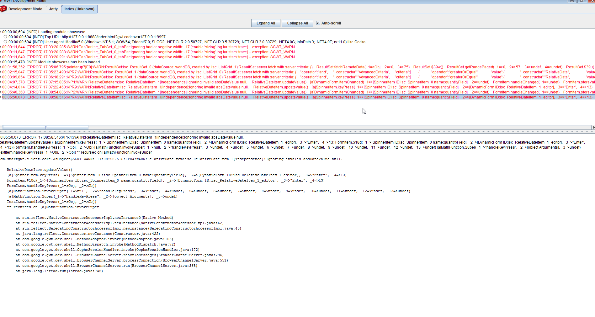This screenshot has width=595, height=317.
Task: Click the divider between log and details panes
Action: (x=297, y=132)
